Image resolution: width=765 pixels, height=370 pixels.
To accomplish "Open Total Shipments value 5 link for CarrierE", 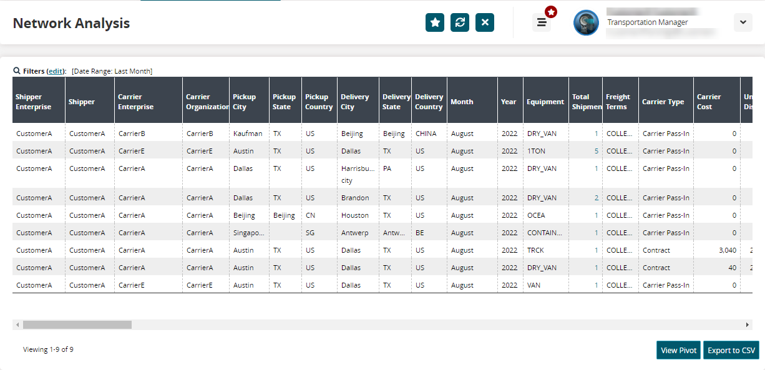I will [x=596, y=151].
